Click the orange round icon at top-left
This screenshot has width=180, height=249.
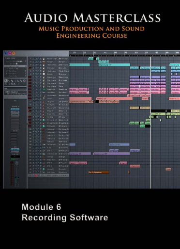14,53
